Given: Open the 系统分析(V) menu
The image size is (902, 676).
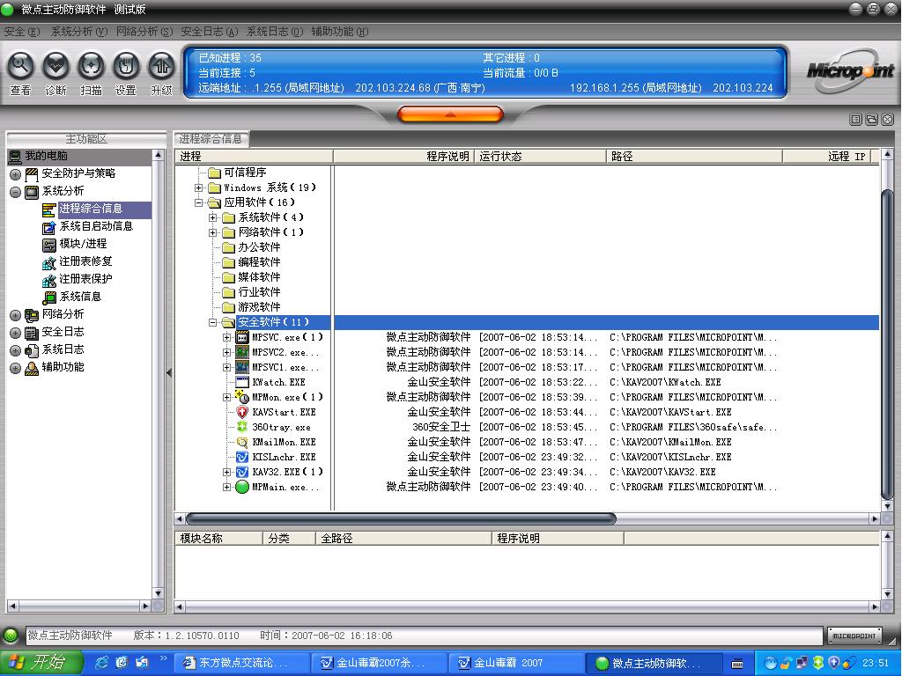Looking at the screenshot, I should click(x=78, y=32).
